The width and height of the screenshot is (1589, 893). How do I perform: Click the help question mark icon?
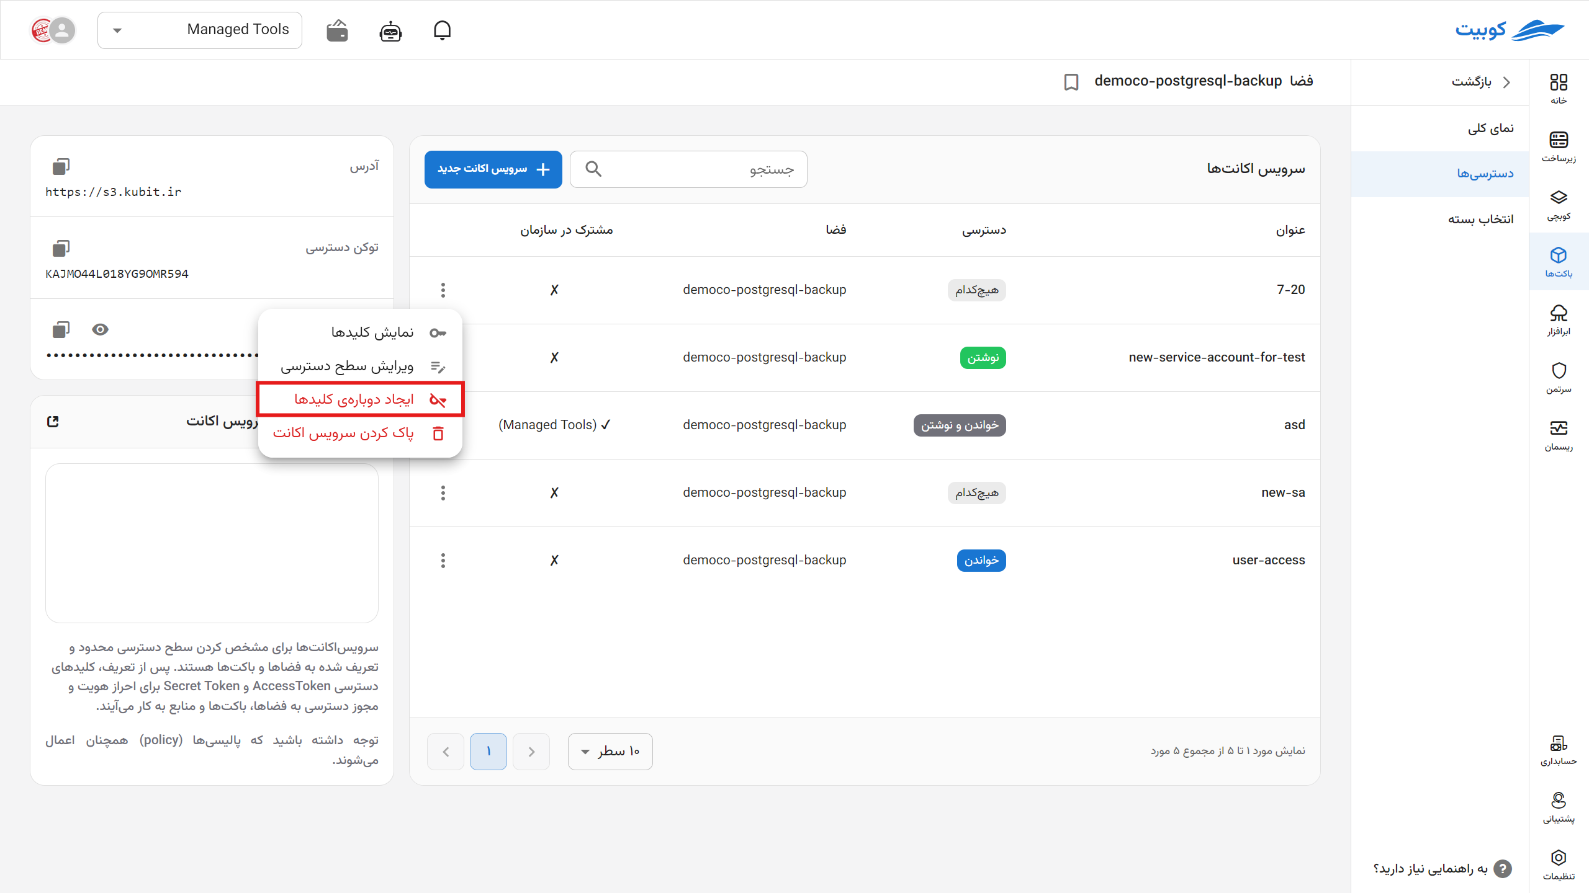point(1502,869)
